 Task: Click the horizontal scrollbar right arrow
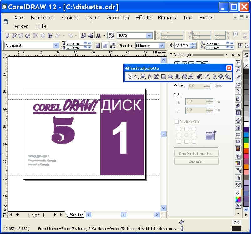157,215
